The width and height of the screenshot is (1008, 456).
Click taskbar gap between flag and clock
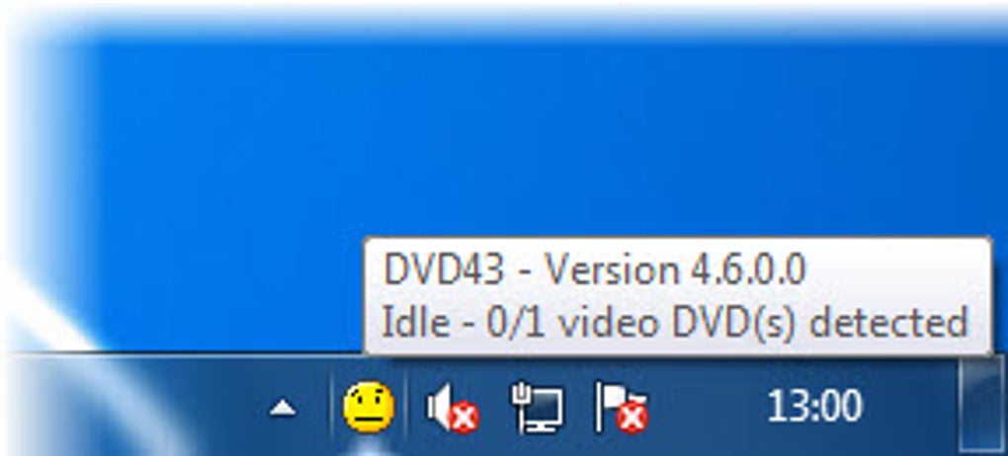[708, 407]
